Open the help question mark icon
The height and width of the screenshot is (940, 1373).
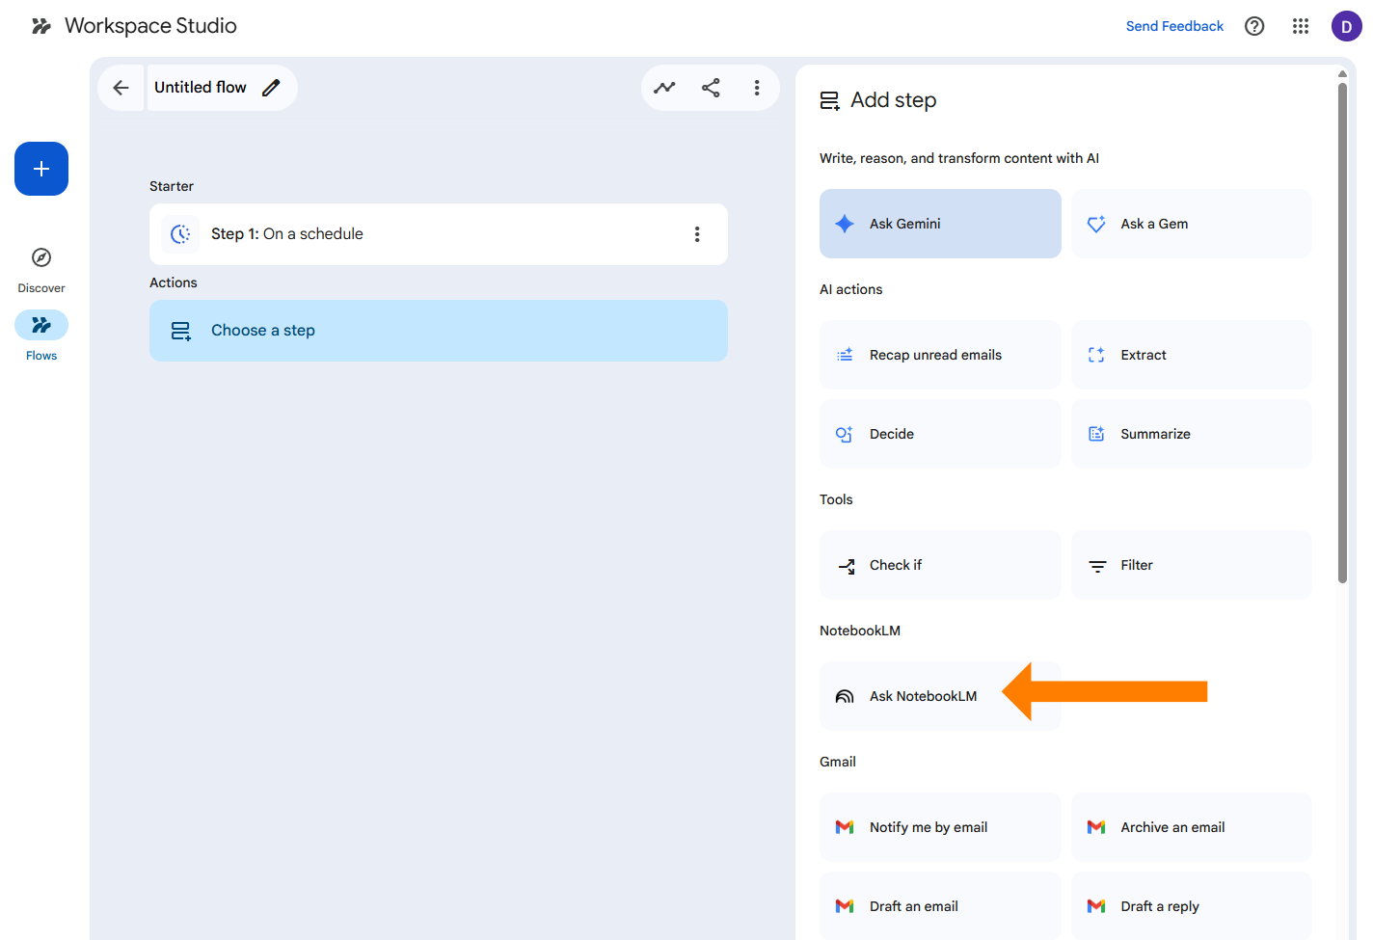pyautogui.click(x=1254, y=26)
